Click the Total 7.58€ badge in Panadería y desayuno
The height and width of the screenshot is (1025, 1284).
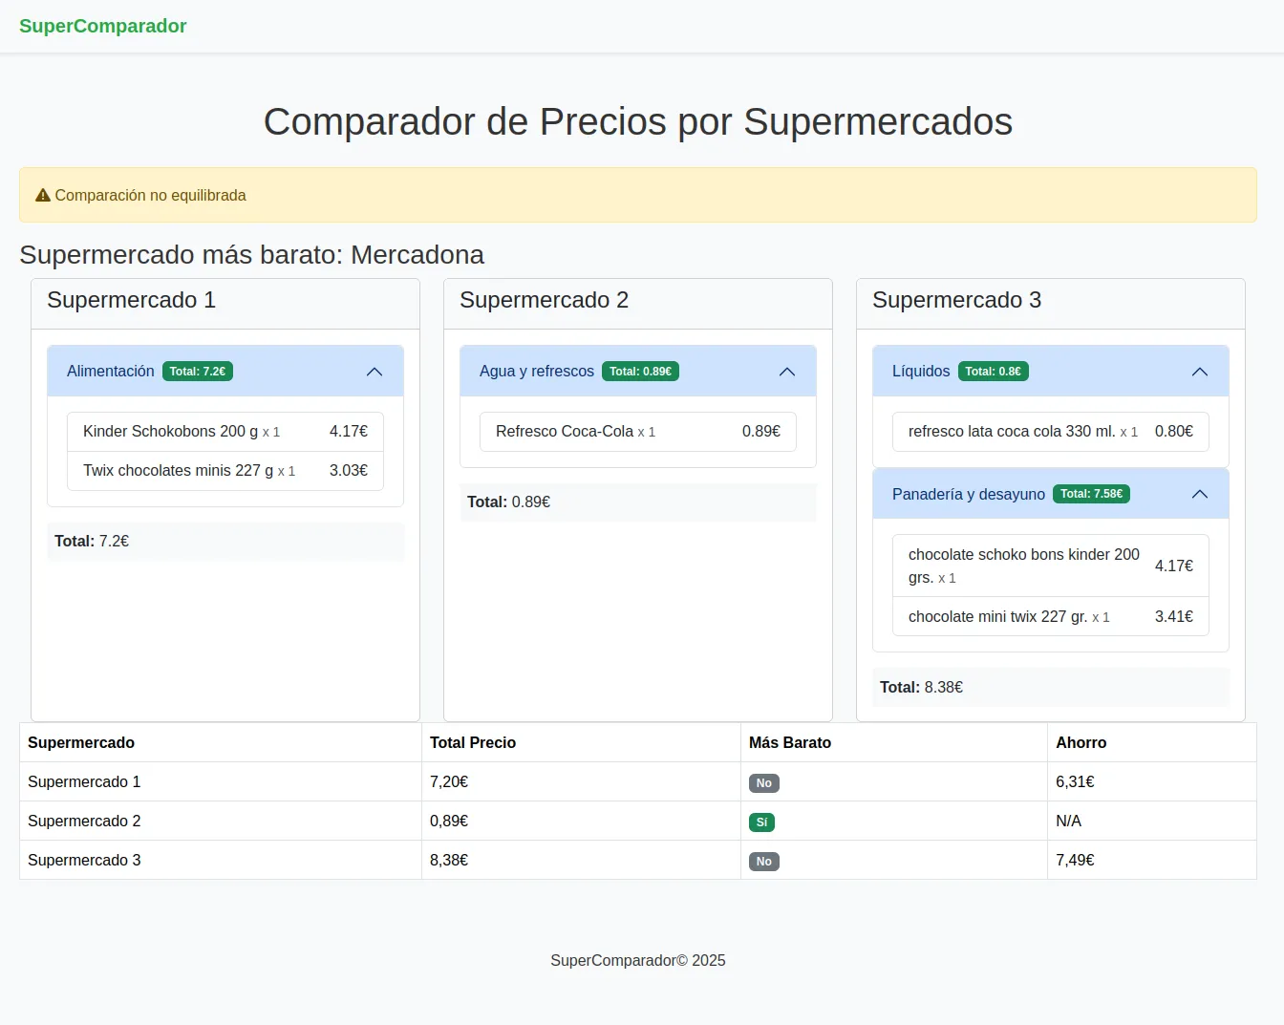pyautogui.click(x=1092, y=494)
